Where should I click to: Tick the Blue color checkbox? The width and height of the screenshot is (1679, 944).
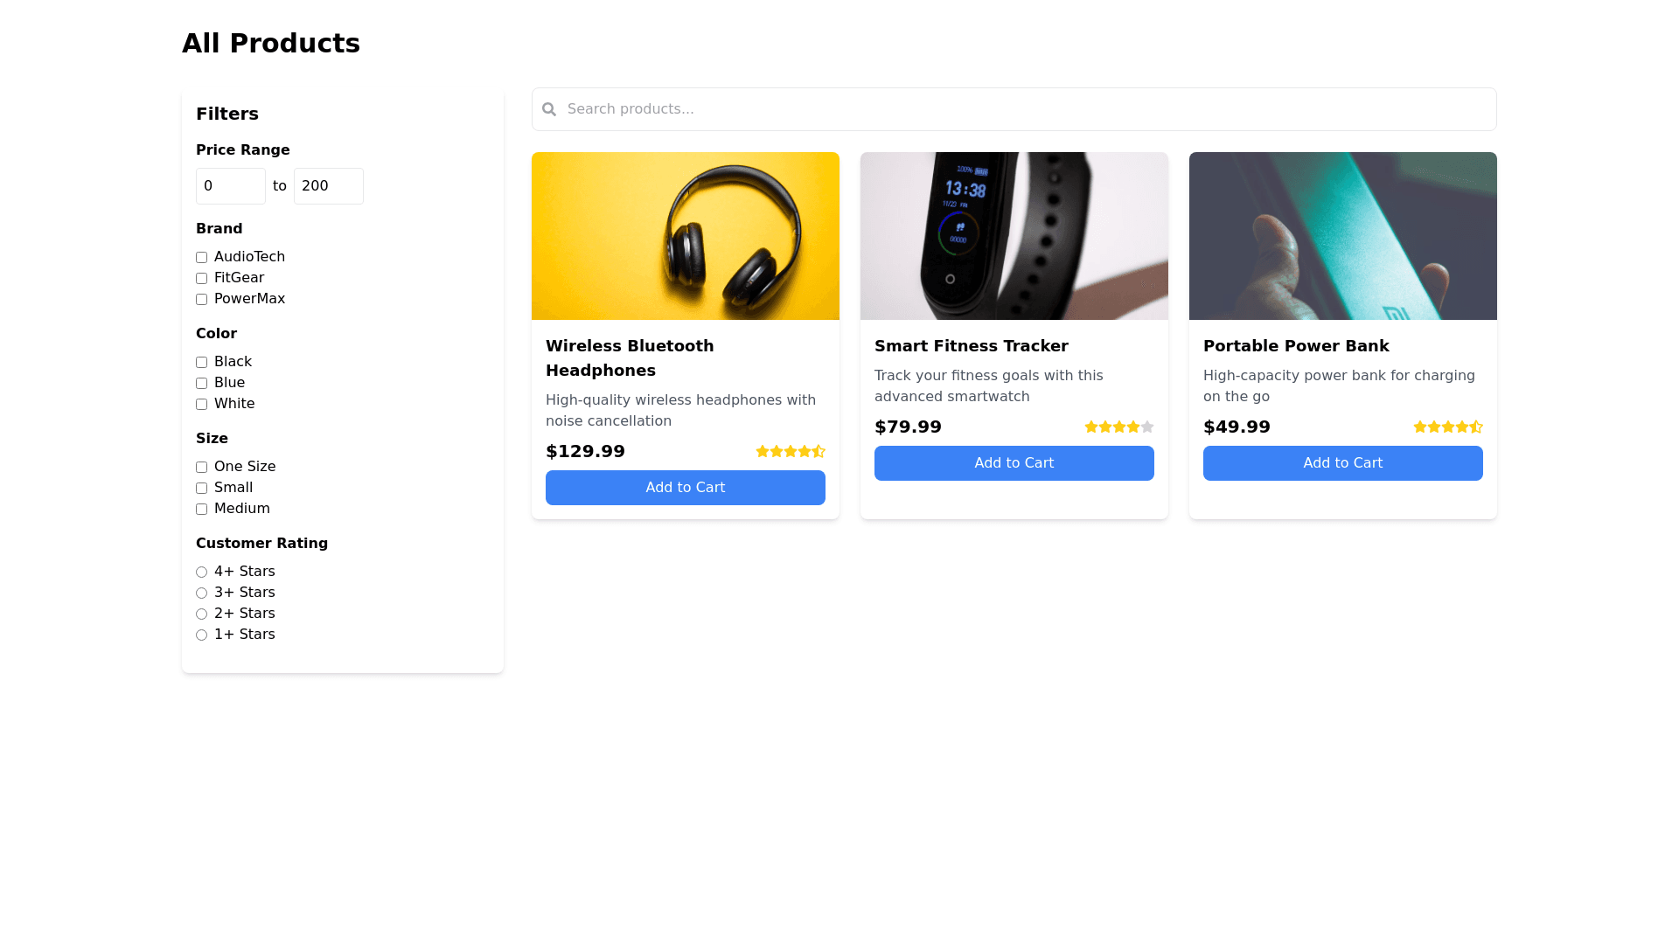pos(202,384)
